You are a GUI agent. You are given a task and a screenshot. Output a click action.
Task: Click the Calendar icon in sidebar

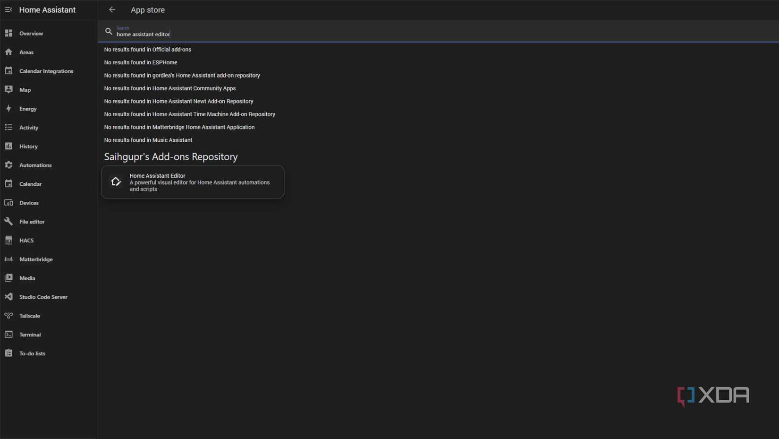pyautogui.click(x=8, y=184)
